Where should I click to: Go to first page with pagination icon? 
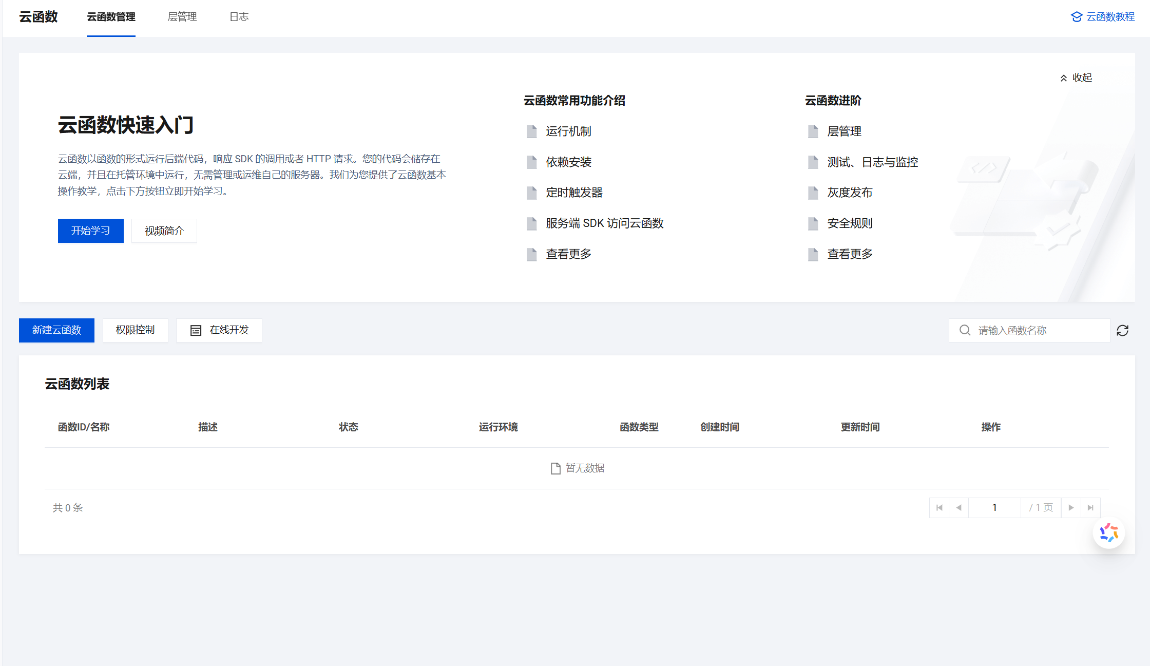(940, 508)
